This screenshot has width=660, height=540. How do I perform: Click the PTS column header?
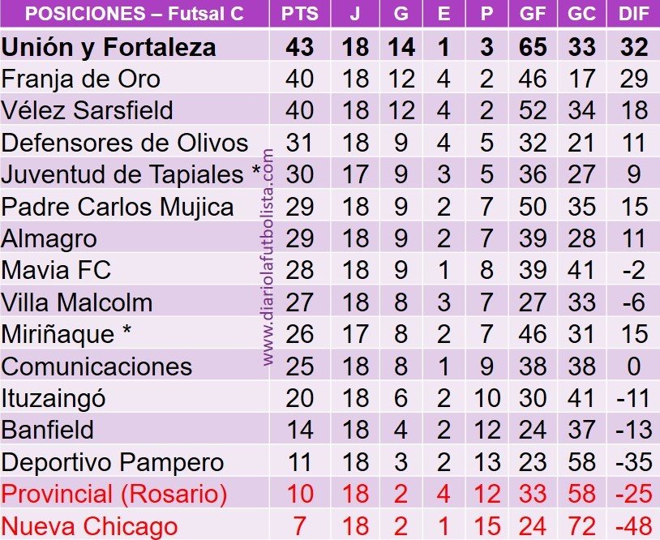coord(300,14)
